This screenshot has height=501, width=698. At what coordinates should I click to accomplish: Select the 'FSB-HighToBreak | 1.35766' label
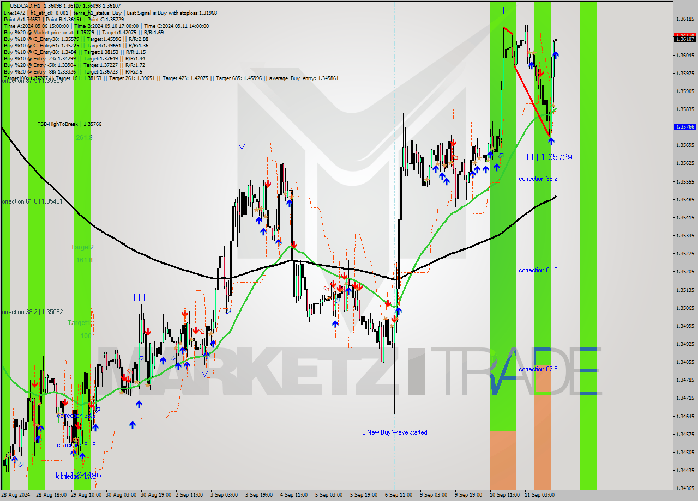(69, 124)
